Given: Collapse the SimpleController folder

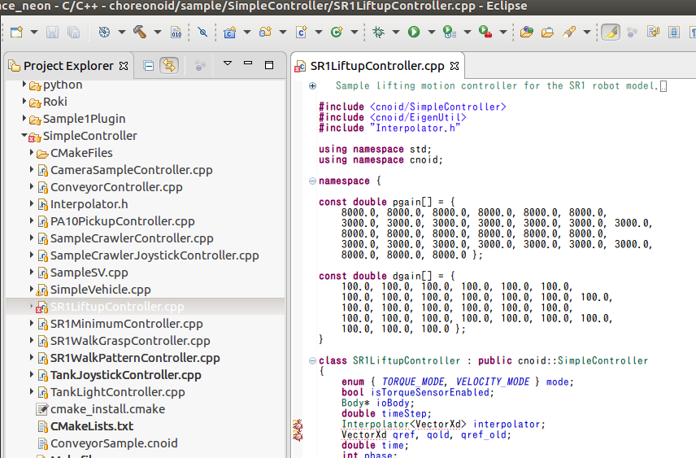Looking at the screenshot, I should click(25, 136).
